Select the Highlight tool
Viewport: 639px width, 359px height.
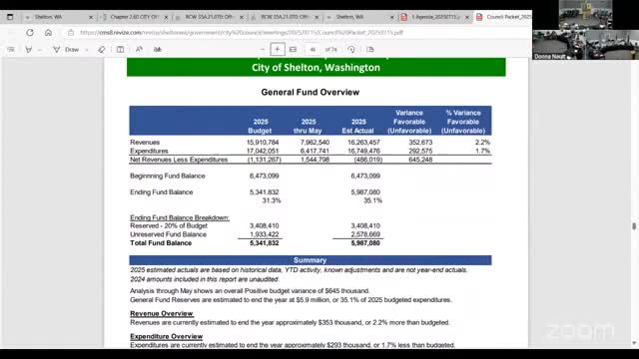pyautogui.click(x=29, y=50)
